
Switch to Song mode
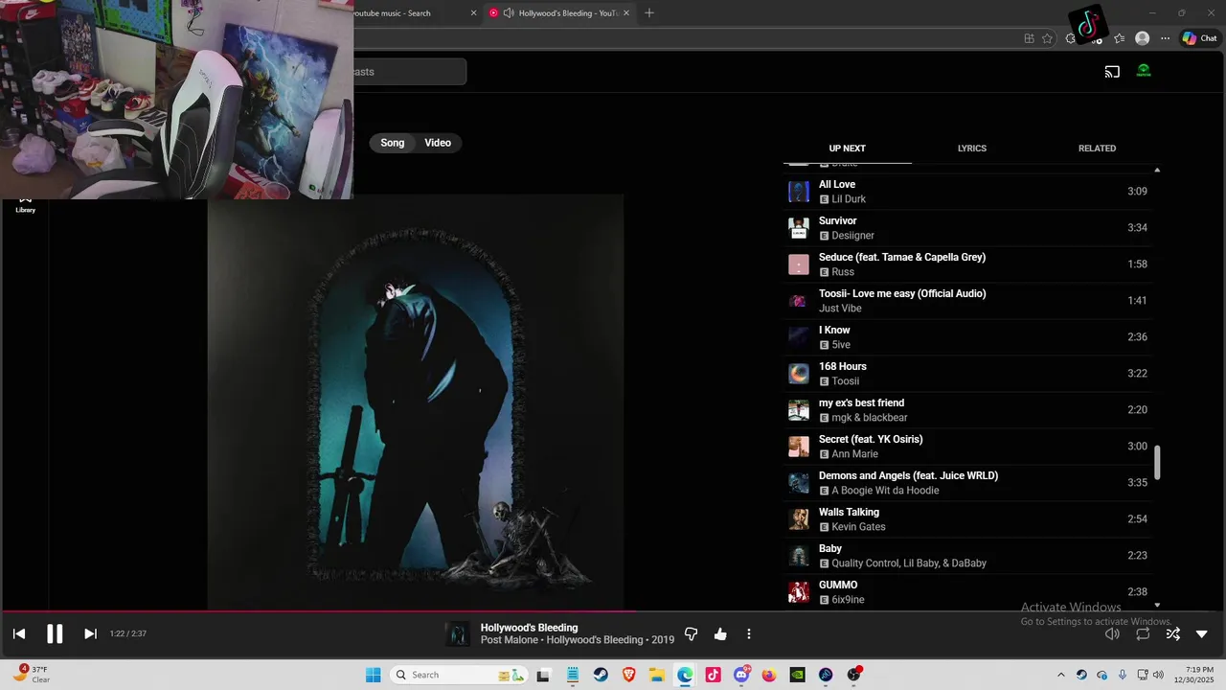tap(393, 143)
